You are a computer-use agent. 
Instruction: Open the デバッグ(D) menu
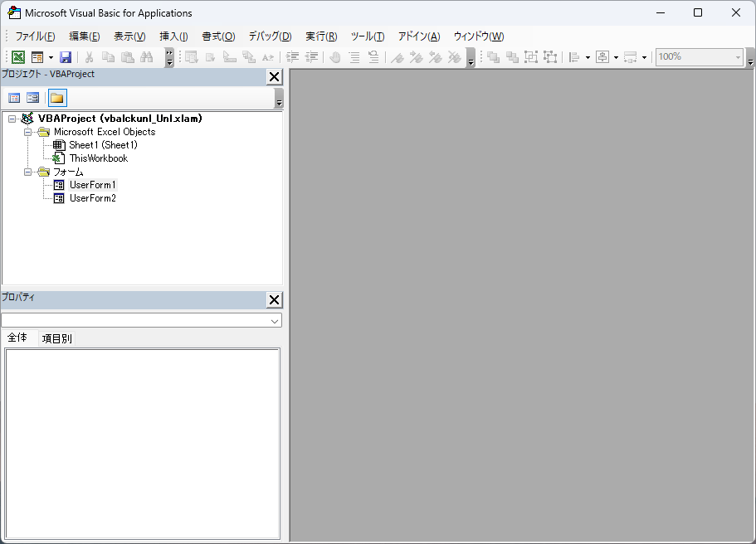click(x=270, y=36)
